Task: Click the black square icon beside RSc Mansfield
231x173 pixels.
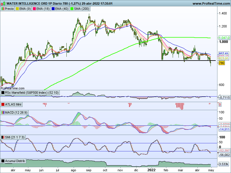Action: (x=3, y=93)
